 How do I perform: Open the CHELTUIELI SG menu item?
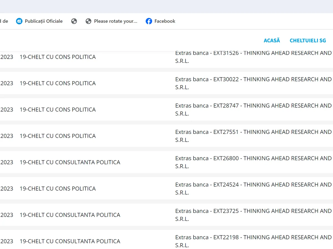point(308,40)
